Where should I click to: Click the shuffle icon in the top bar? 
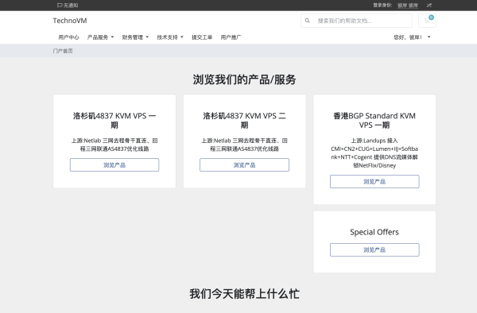click(429, 6)
